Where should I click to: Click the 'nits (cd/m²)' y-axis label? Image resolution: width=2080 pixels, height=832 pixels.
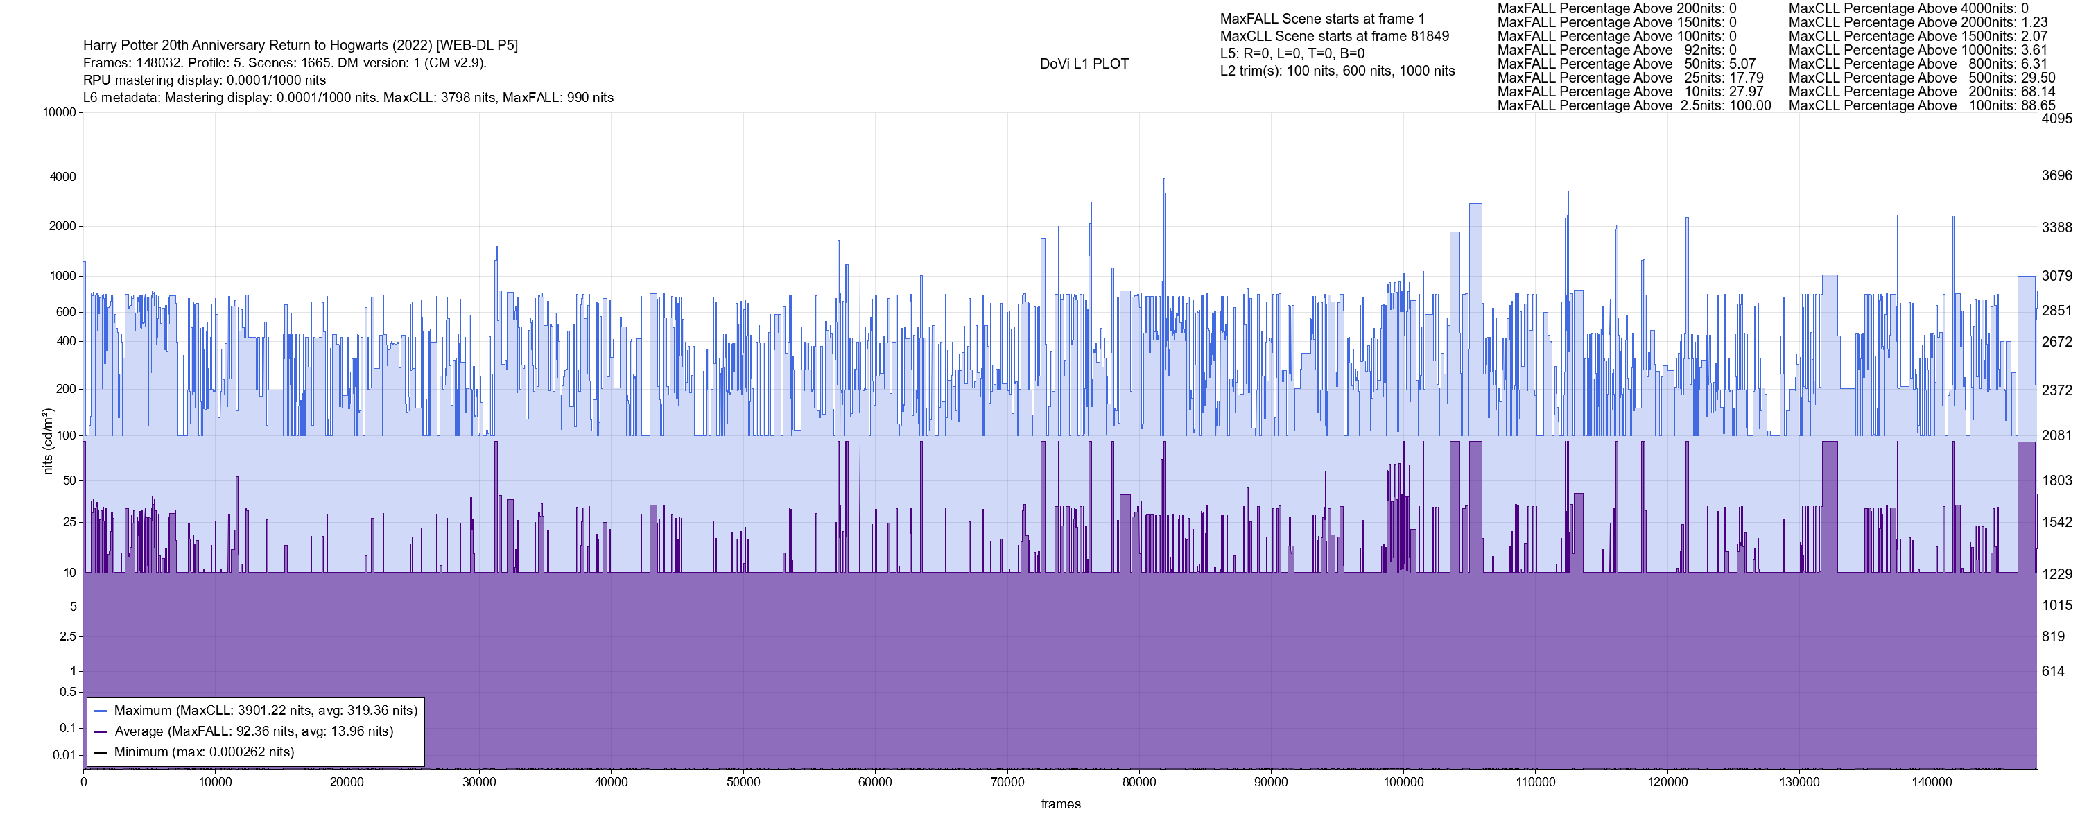pos(48,441)
